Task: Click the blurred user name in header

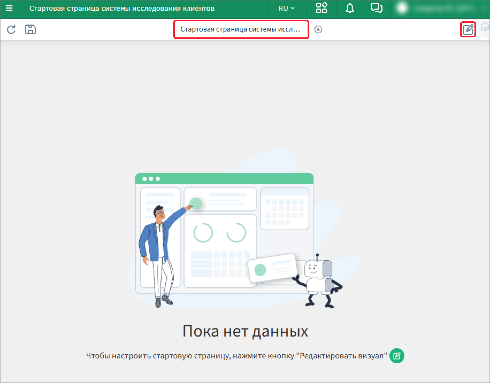Action: click(x=444, y=8)
